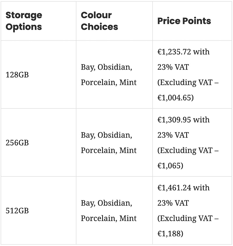The width and height of the screenshot is (233, 246).
Task: Click the word Choices in header
Action: click(x=99, y=27)
